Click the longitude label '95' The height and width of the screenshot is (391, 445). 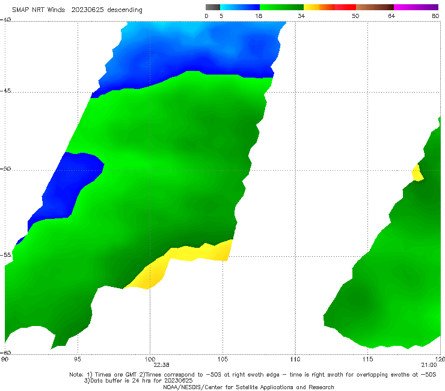pos(78,360)
